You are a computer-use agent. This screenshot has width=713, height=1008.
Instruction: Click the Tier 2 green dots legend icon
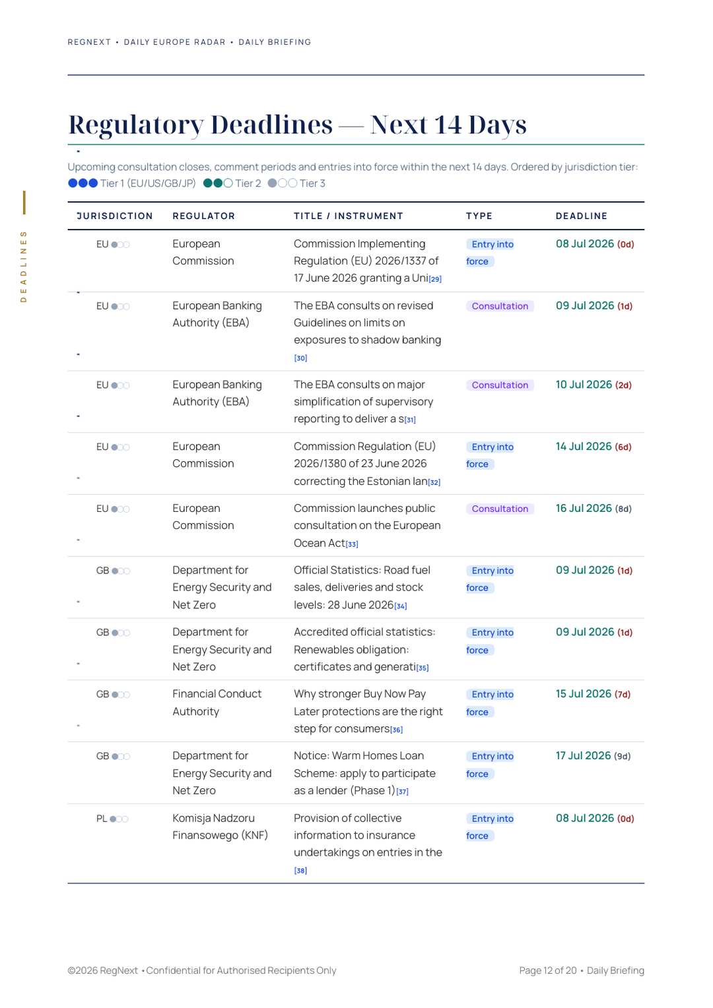click(218, 183)
